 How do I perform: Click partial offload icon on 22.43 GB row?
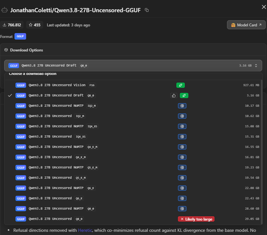pos(182,198)
